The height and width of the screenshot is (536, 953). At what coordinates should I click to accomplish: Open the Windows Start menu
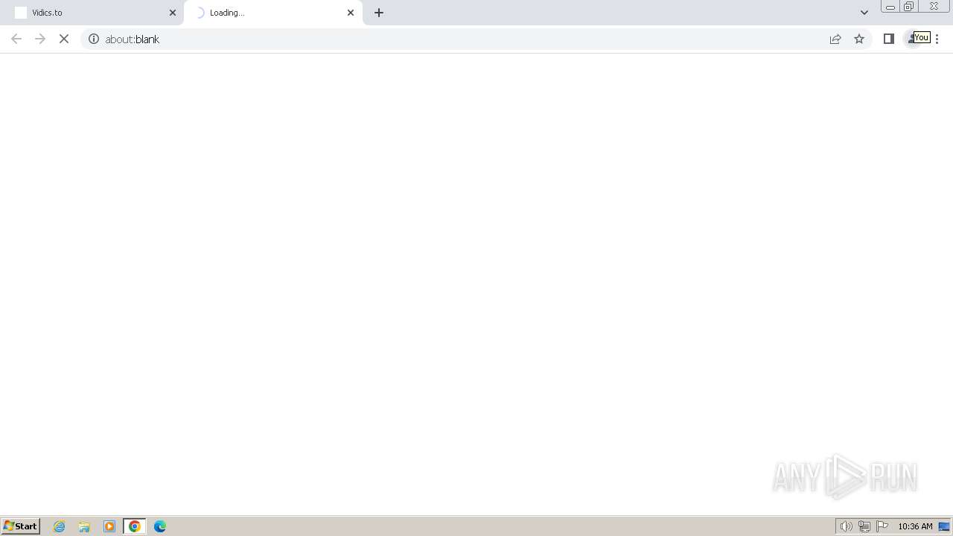point(20,526)
